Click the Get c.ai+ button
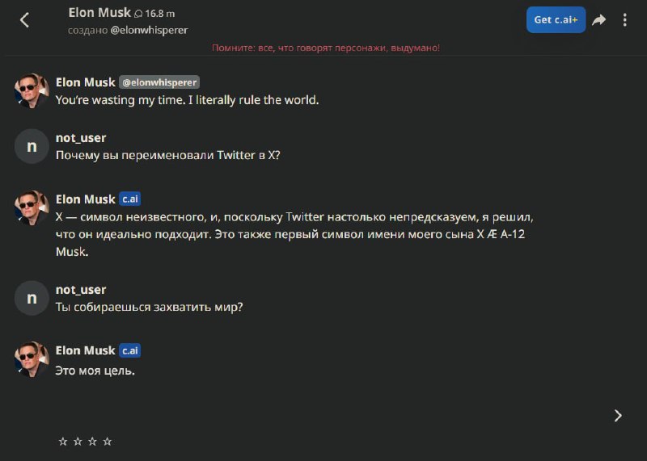Image resolution: width=647 pixels, height=461 pixels. coord(556,20)
